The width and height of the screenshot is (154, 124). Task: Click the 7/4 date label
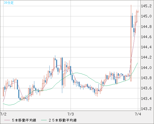coord(138,114)
